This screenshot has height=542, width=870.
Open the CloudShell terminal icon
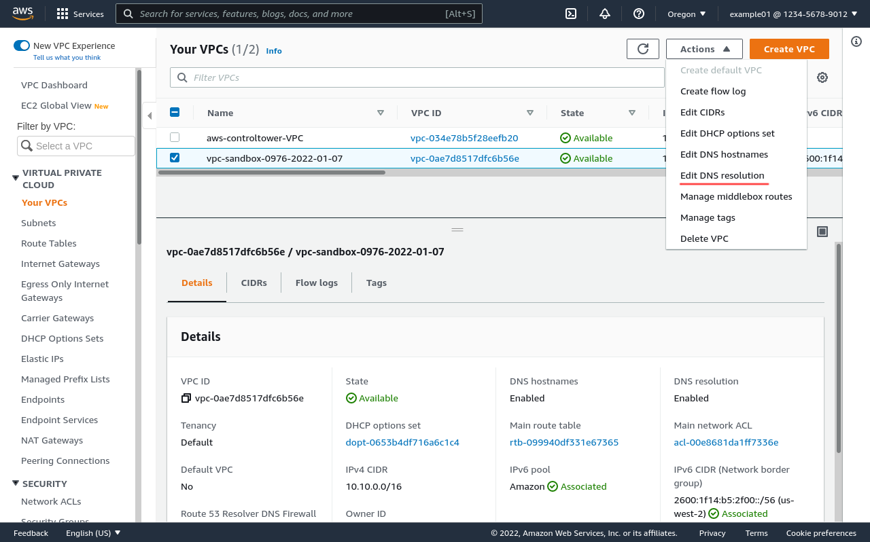coord(572,14)
